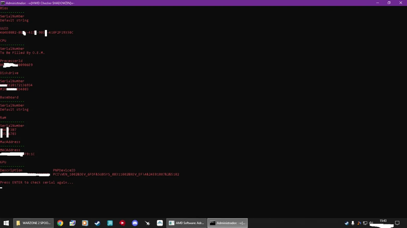
Task: Click the 15:43 system clock
Action: pyautogui.click(x=383, y=221)
